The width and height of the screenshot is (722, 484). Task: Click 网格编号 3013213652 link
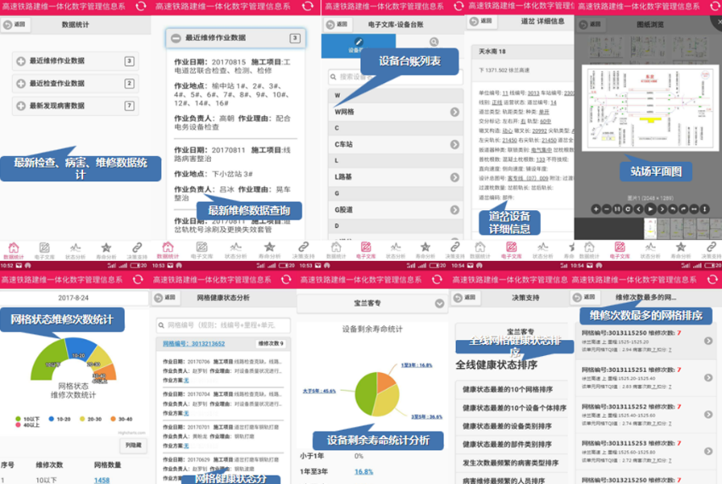click(x=196, y=343)
